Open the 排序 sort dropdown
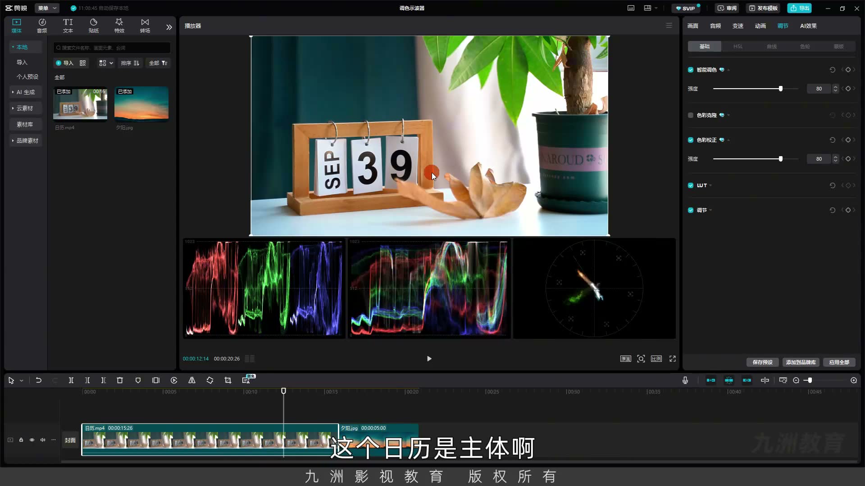 [x=130, y=63]
